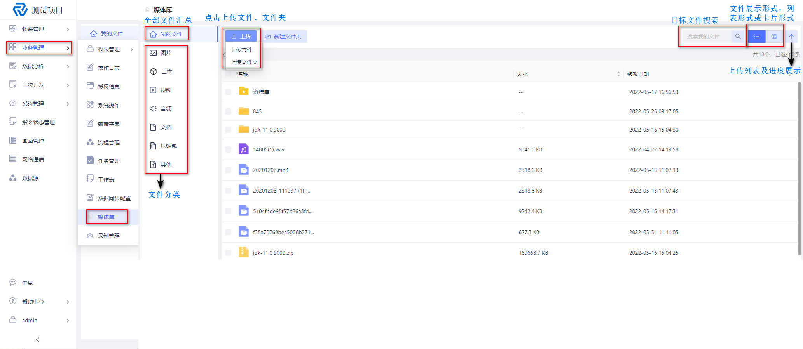Click the 资源库 starred folder icon

(244, 92)
